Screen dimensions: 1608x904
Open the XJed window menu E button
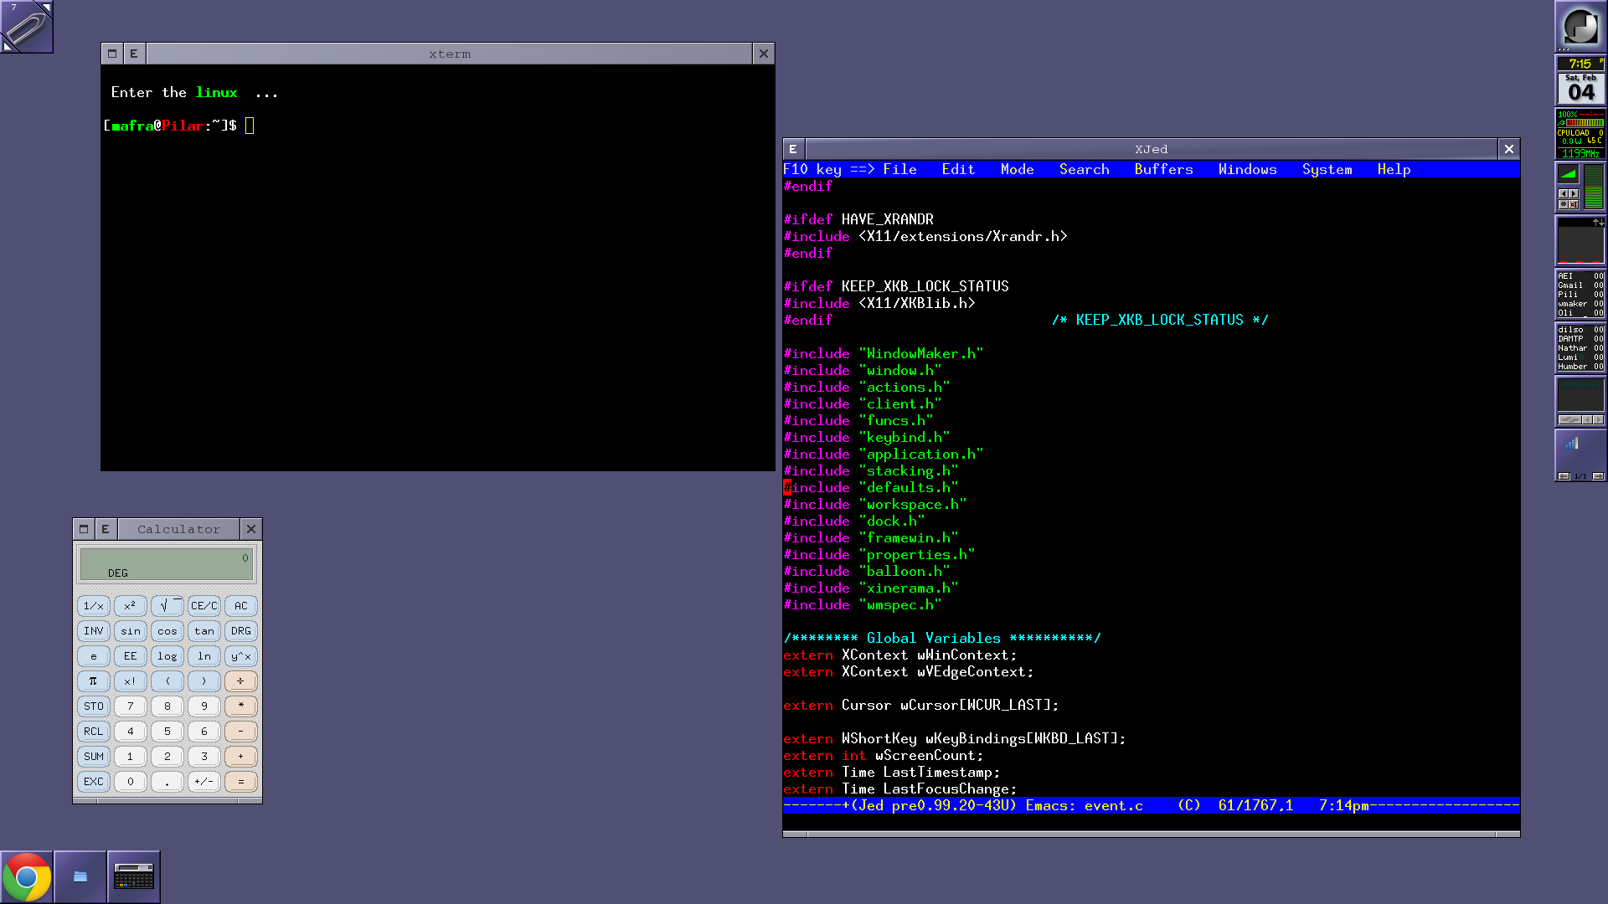point(792,149)
